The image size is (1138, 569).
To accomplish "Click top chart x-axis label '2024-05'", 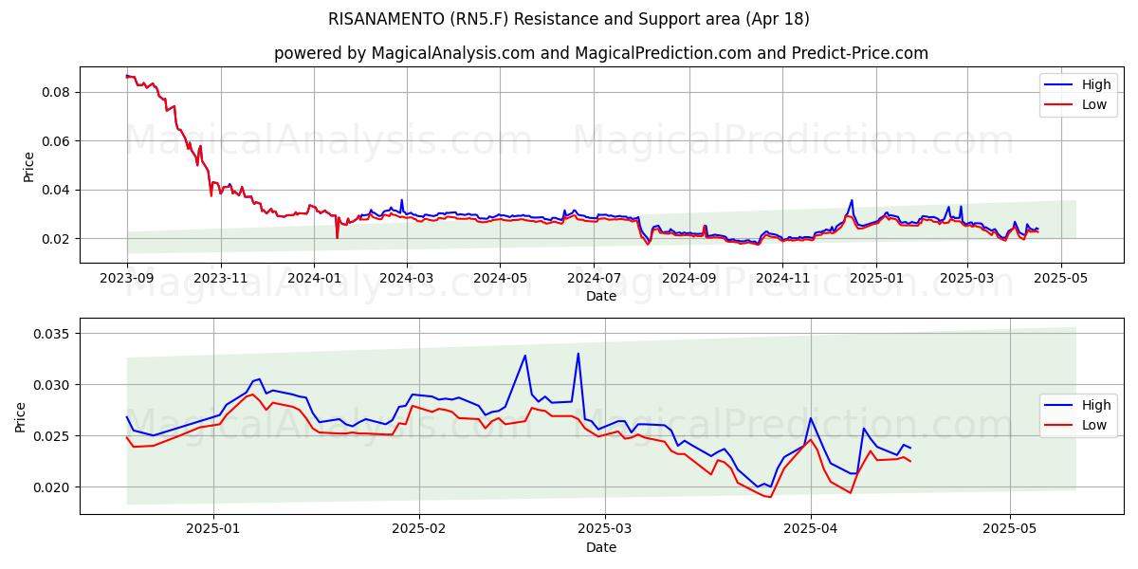I will (500, 278).
